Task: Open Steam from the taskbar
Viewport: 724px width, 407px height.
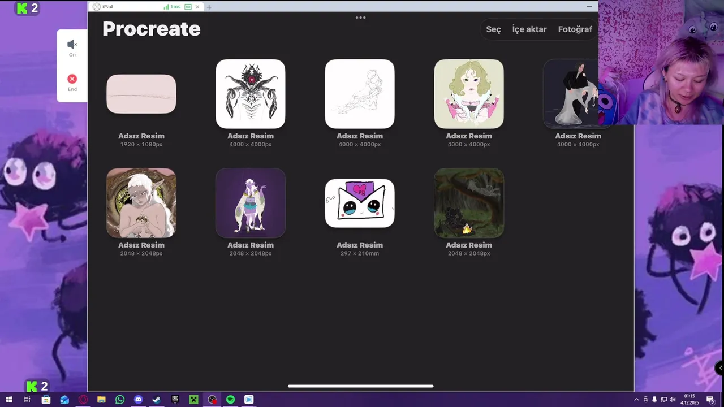Action: point(157,400)
